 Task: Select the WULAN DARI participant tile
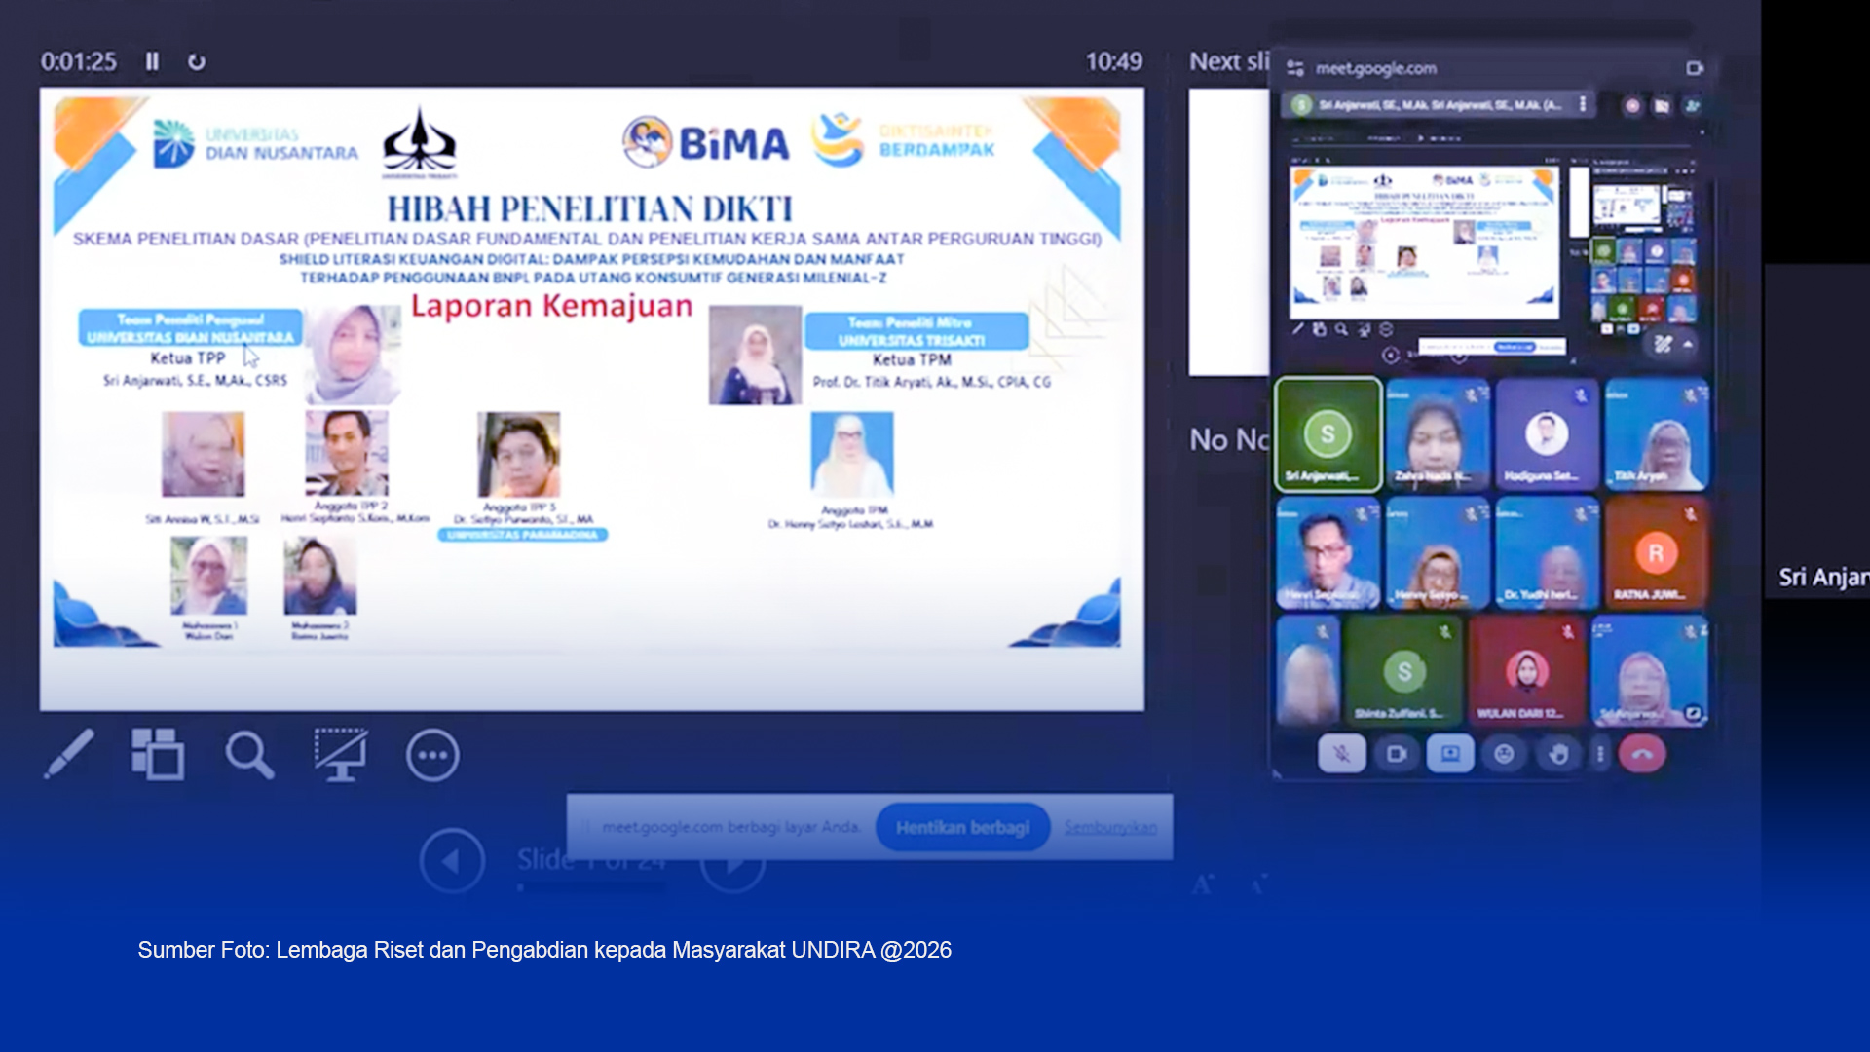1526,671
